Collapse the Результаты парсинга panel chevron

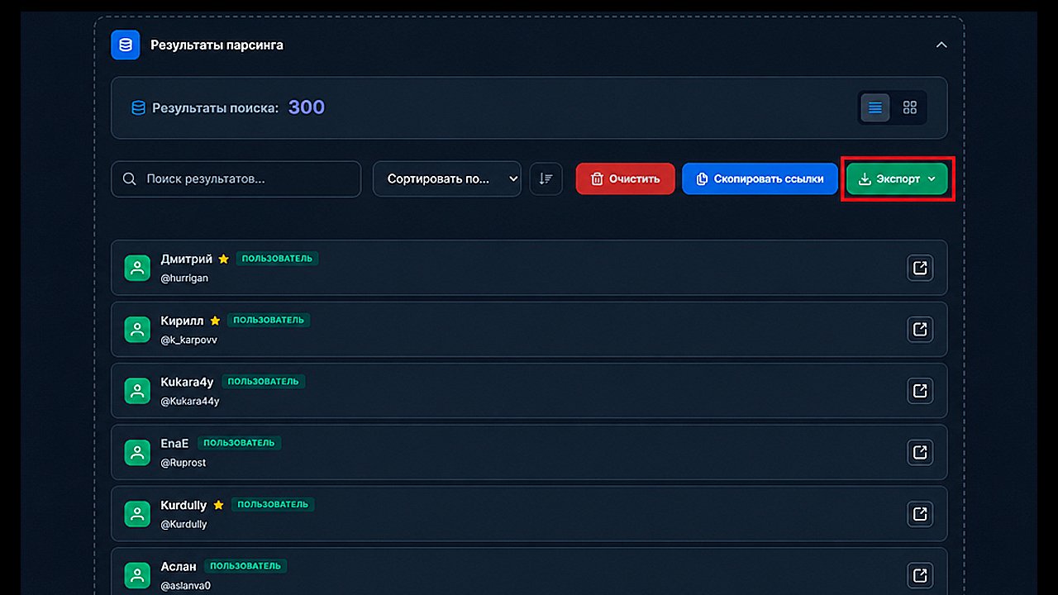point(941,45)
